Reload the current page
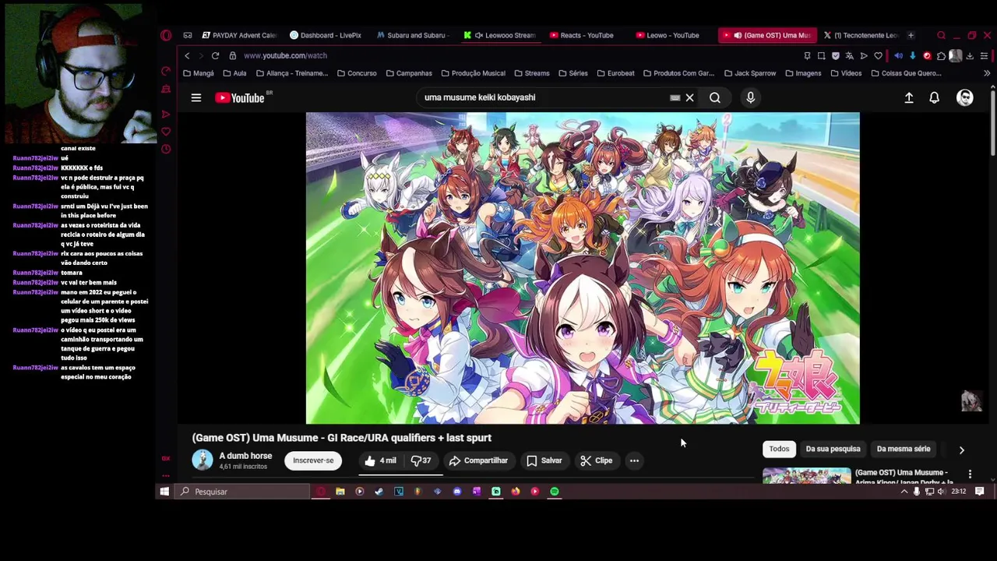 (215, 55)
